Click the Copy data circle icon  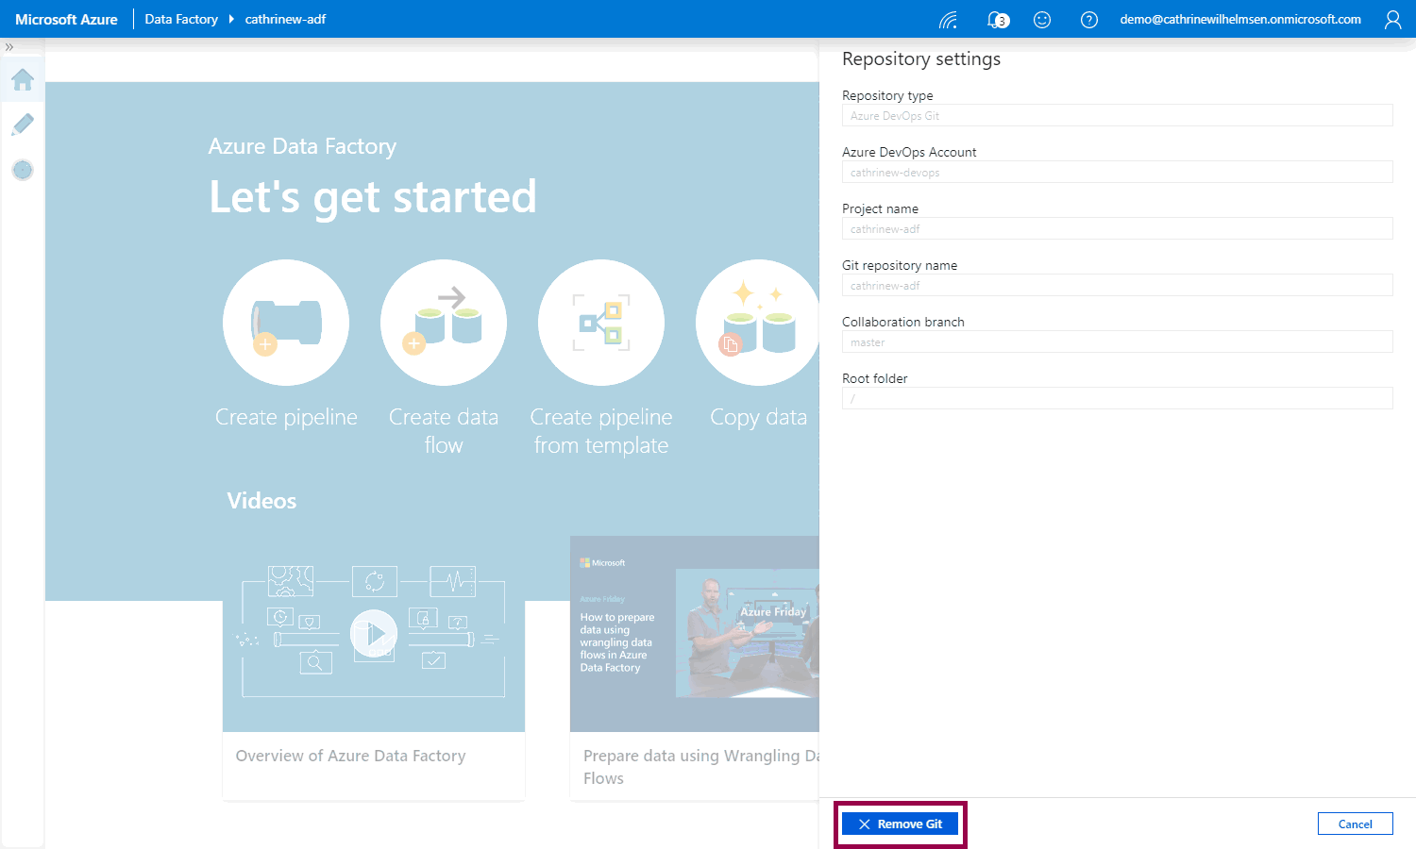pos(757,323)
